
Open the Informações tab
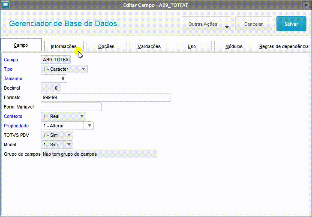[x=64, y=46]
